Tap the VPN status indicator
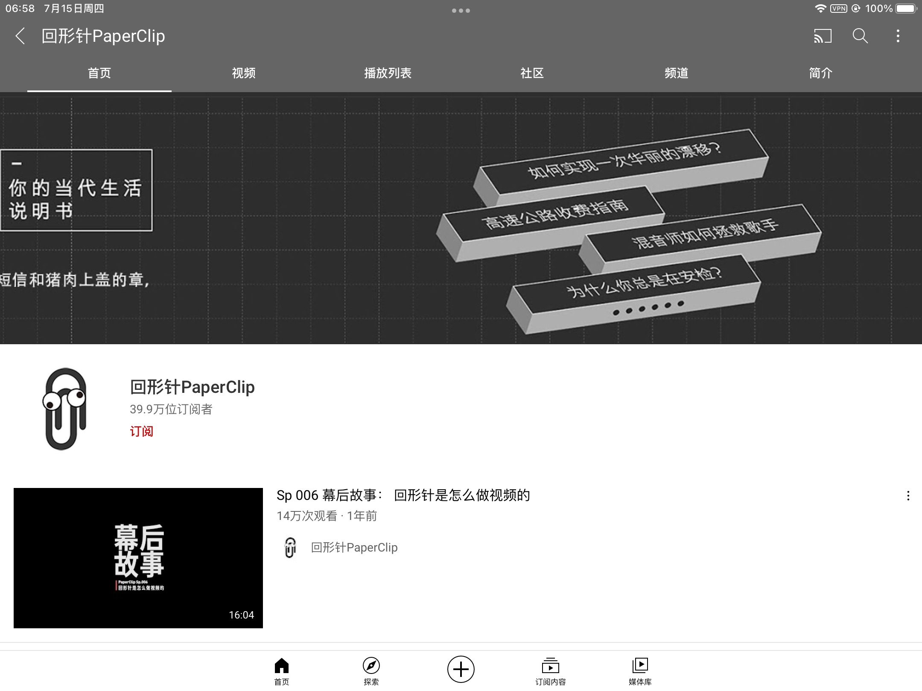Viewport: 922px width, 691px height. (839, 9)
